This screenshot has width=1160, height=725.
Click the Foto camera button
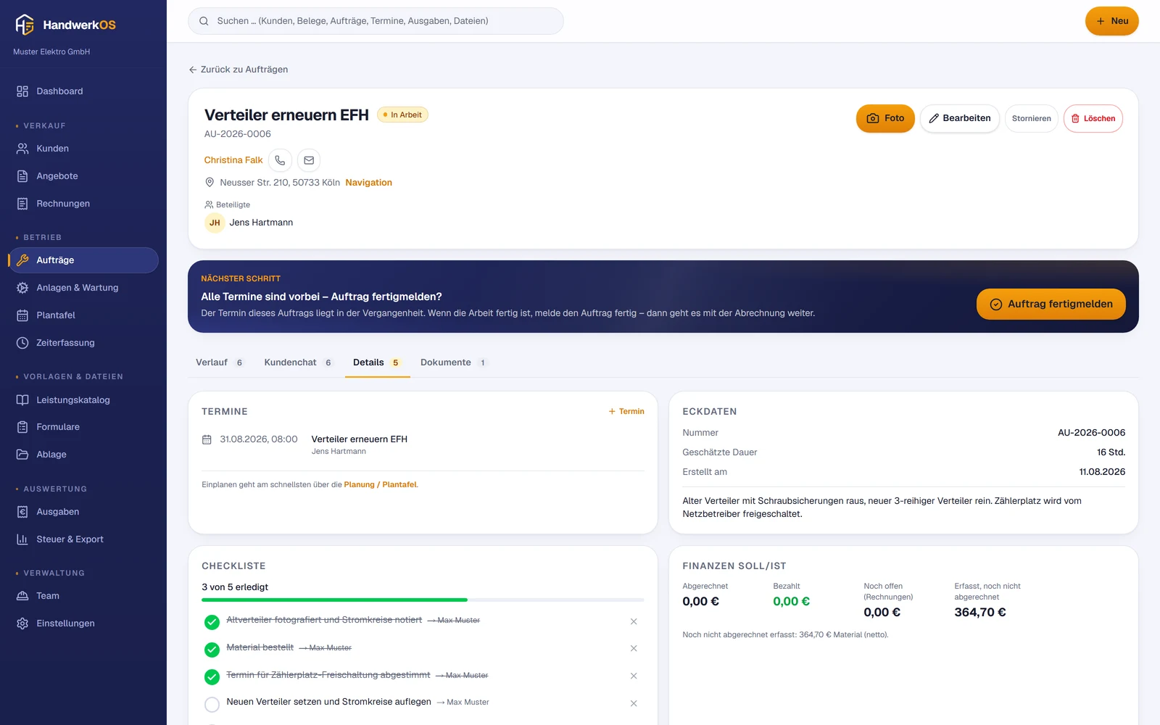885,118
